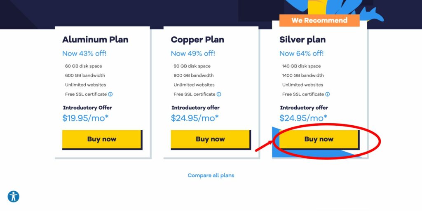Buy the recommended Silver plan now
Viewport: 422px width, 211px height.
(x=319, y=139)
